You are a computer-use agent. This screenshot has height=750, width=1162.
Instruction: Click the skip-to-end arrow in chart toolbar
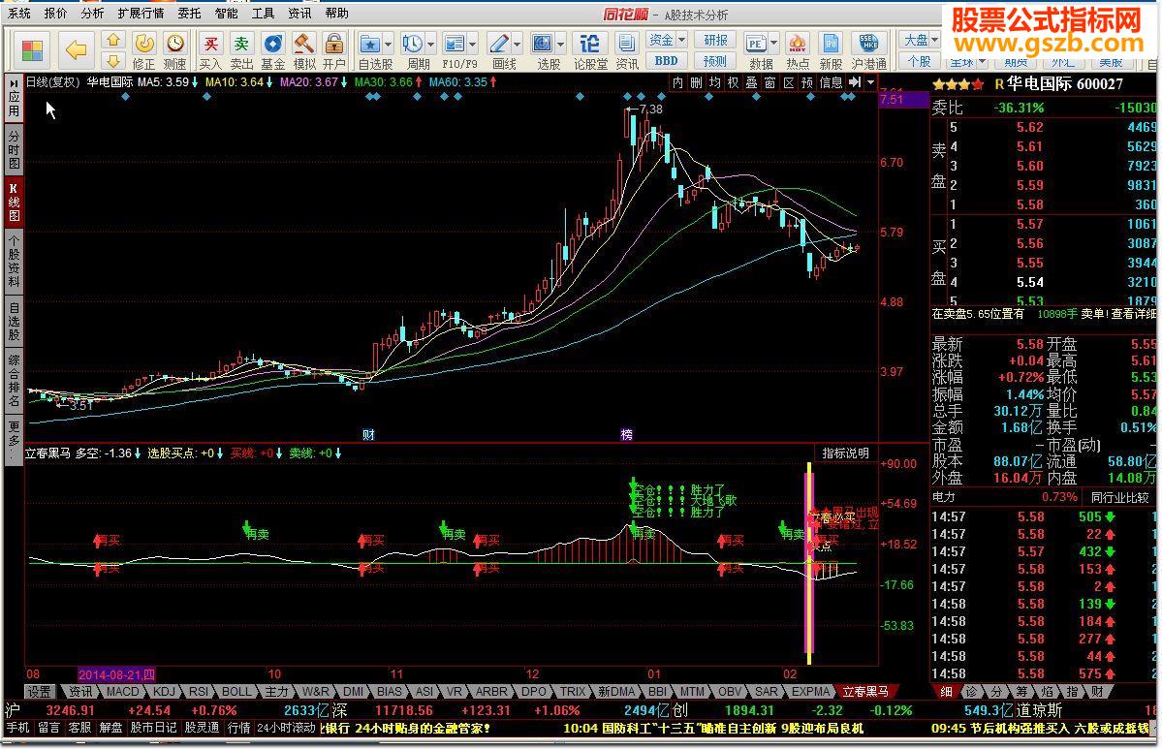pyautogui.click(x=855, y=82)
